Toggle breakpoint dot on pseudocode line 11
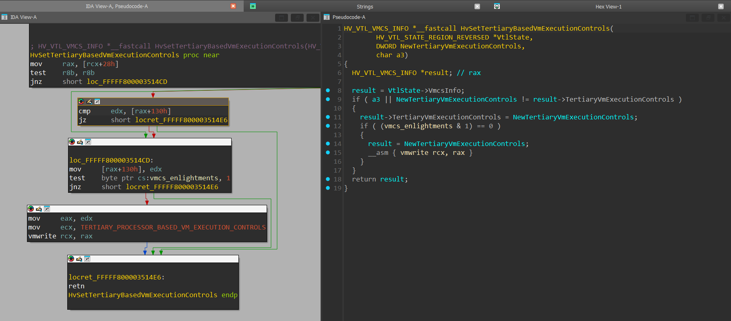Screen dimensions: 731x321 pos(328,117)
